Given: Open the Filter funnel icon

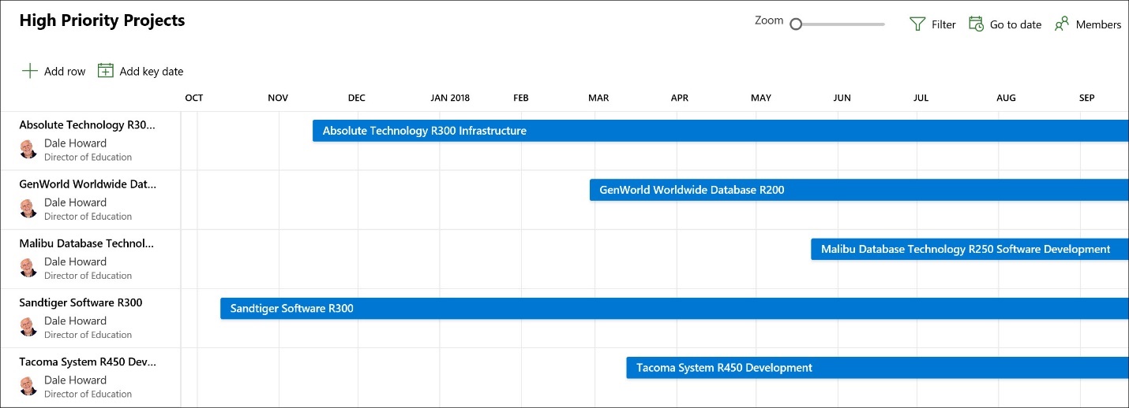Looking at the screenshot, I should pos(917,24).
